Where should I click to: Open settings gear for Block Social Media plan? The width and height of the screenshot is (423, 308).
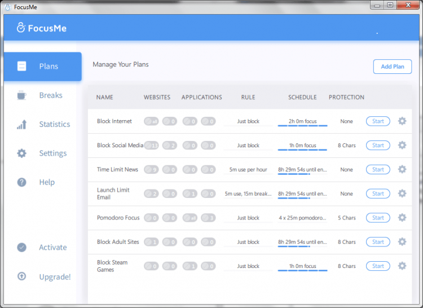[x=402, y=145]
